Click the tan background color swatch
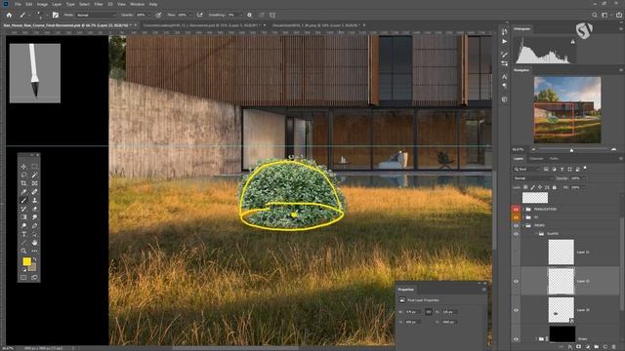 pyautogui.click(x=33, y=267)
